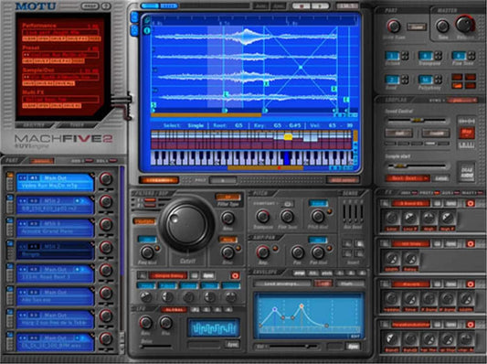The width and height of the screenshot is (487, 364).
Task: Open the Mixer tab under red display
Action: [78, 125]
